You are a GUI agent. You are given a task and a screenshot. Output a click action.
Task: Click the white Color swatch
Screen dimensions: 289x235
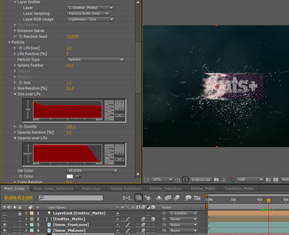(69, 176)
